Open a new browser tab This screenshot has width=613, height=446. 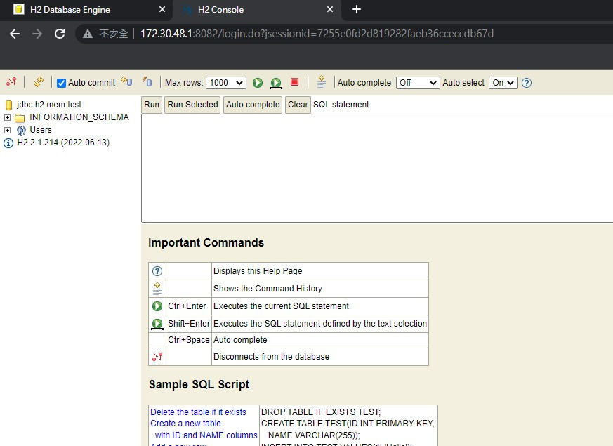(357, 9)
